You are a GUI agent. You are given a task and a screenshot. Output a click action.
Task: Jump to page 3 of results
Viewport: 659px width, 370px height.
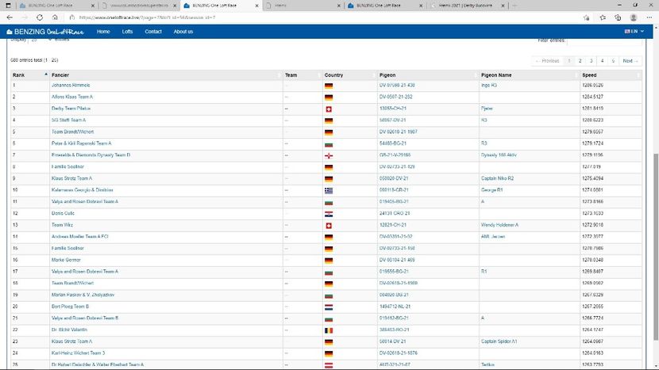click(x=592, y=61)
